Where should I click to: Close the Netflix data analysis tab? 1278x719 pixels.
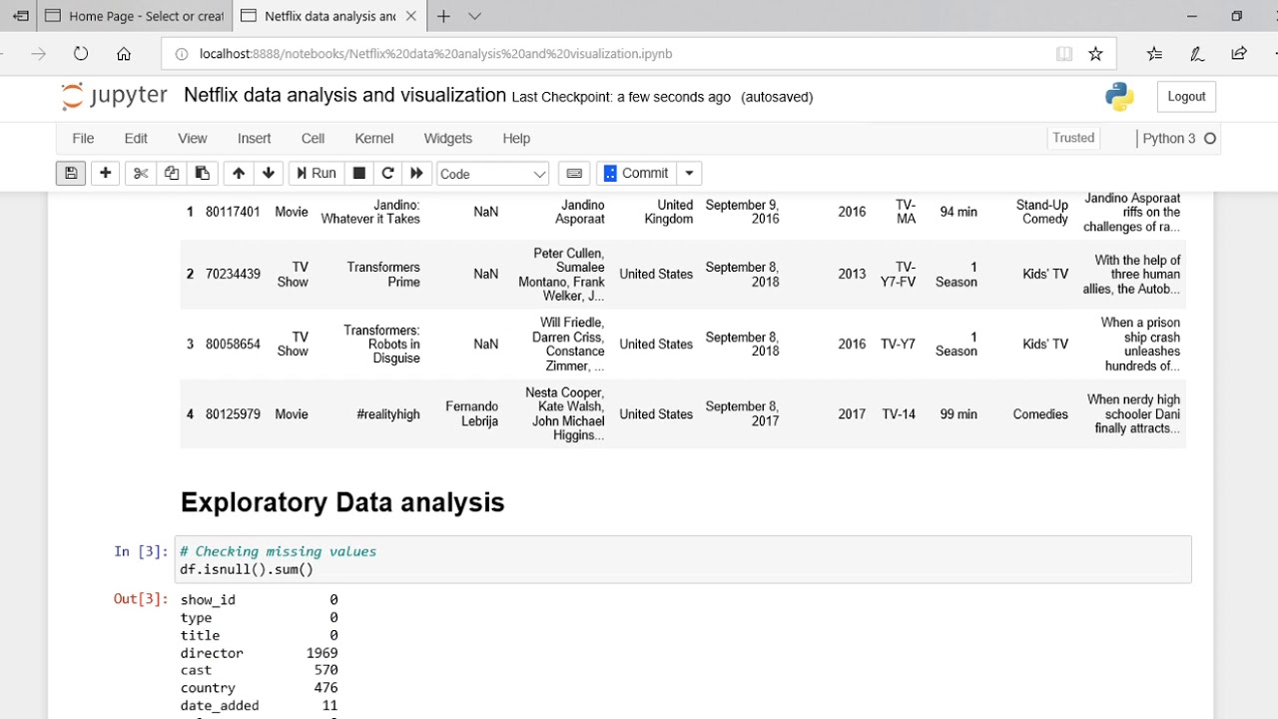click(411, 16)
